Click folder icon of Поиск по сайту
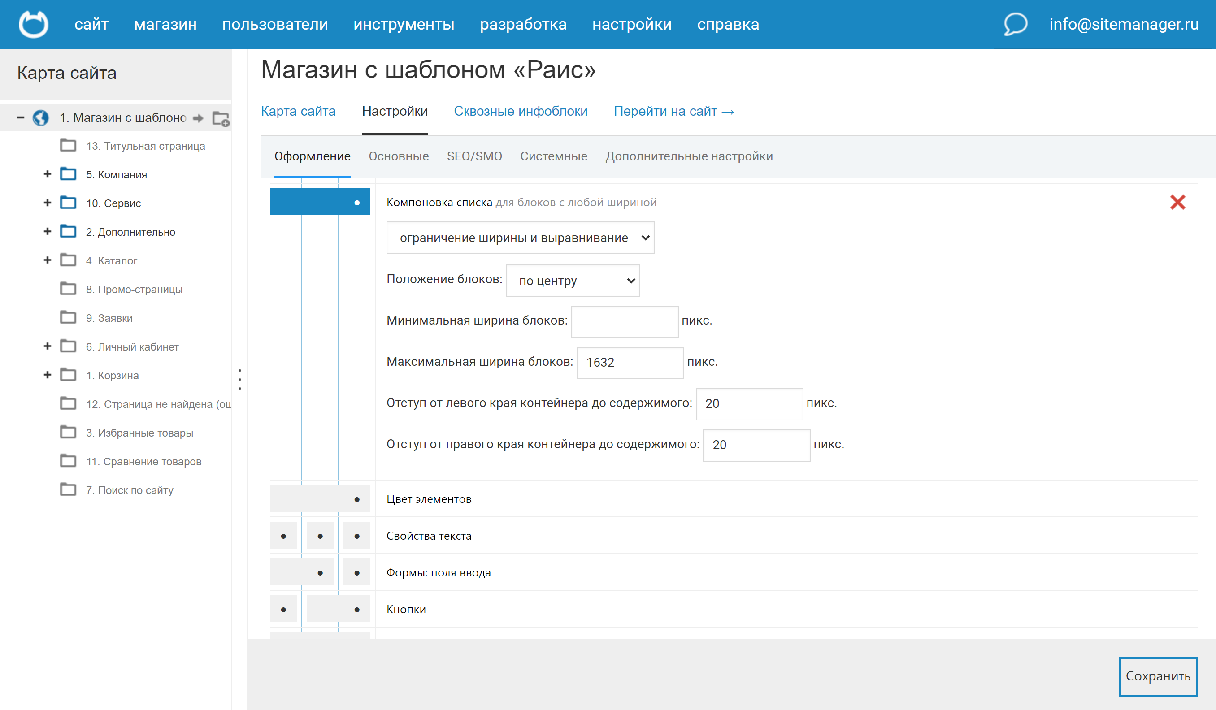This screenshot has height=710, width=1216. pyautogui.click(x=68, y=489)
